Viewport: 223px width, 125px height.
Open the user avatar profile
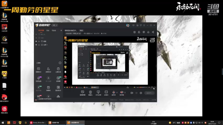[128, 25]
